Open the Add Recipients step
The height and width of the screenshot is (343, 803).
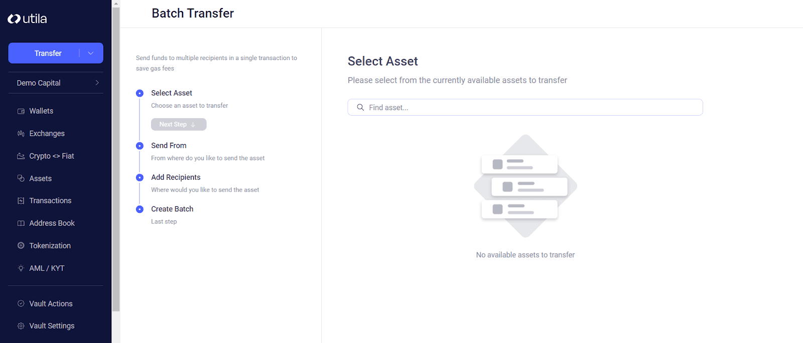175,177
